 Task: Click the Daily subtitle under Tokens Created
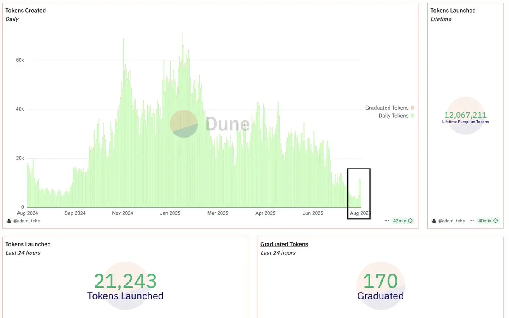[x=12, y=19]
